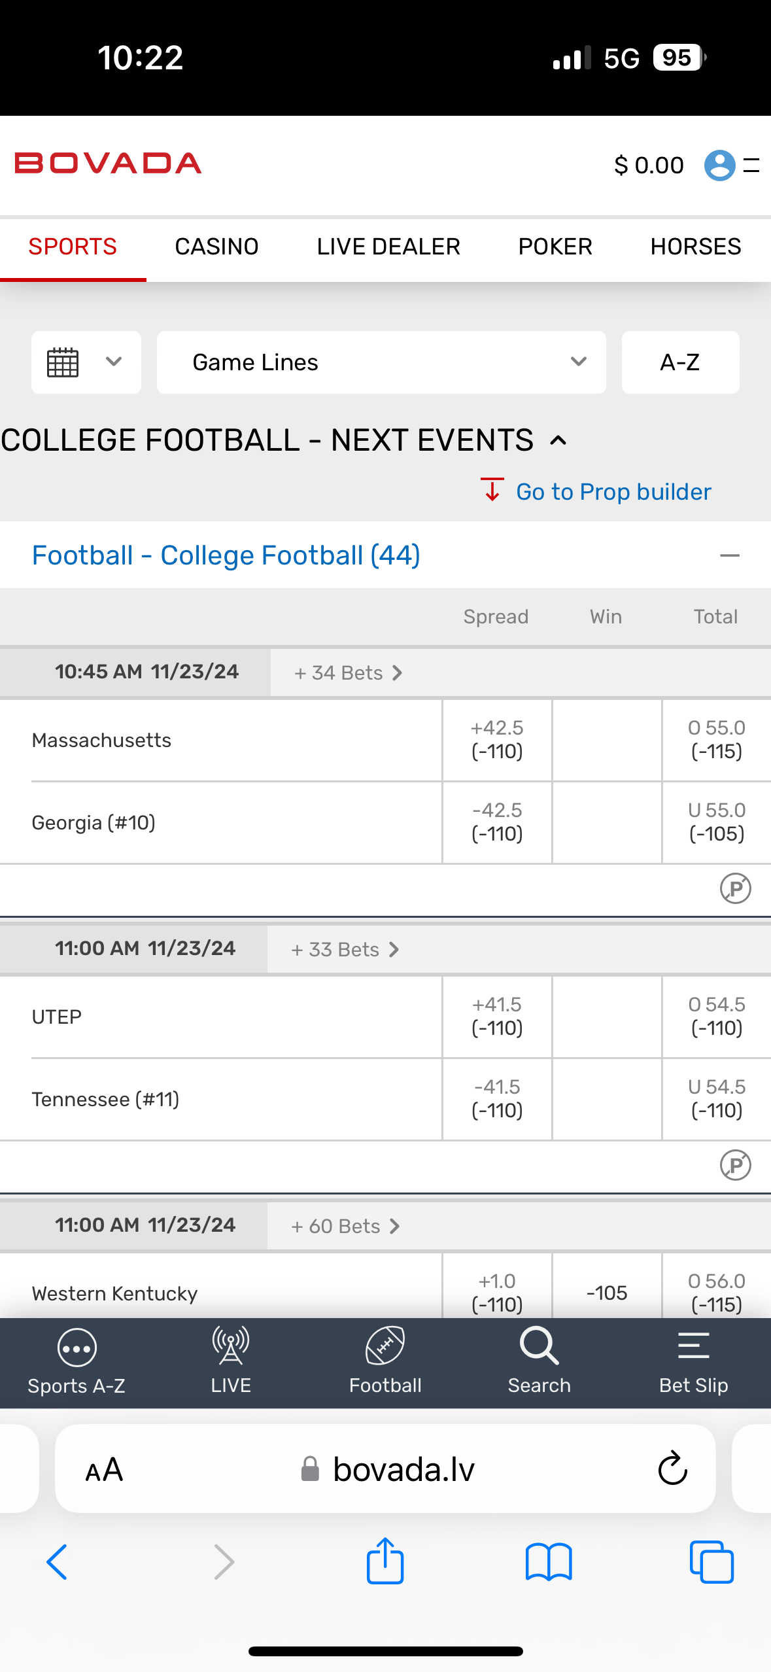Expand the Game Lines dropdown

pos(381,362)
